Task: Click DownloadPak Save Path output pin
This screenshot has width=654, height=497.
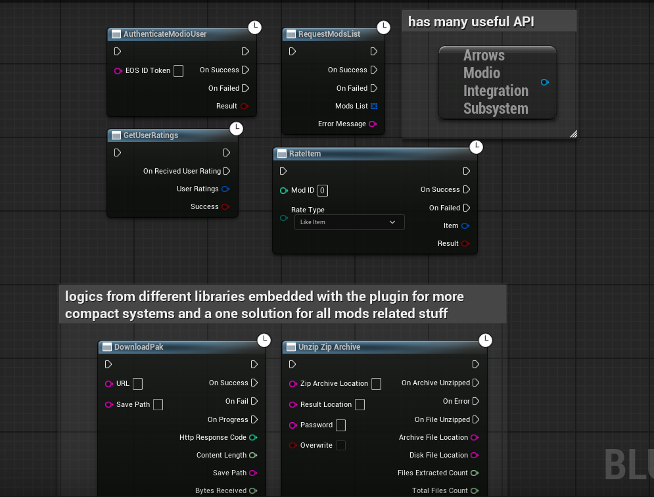Action: (253, 473)
